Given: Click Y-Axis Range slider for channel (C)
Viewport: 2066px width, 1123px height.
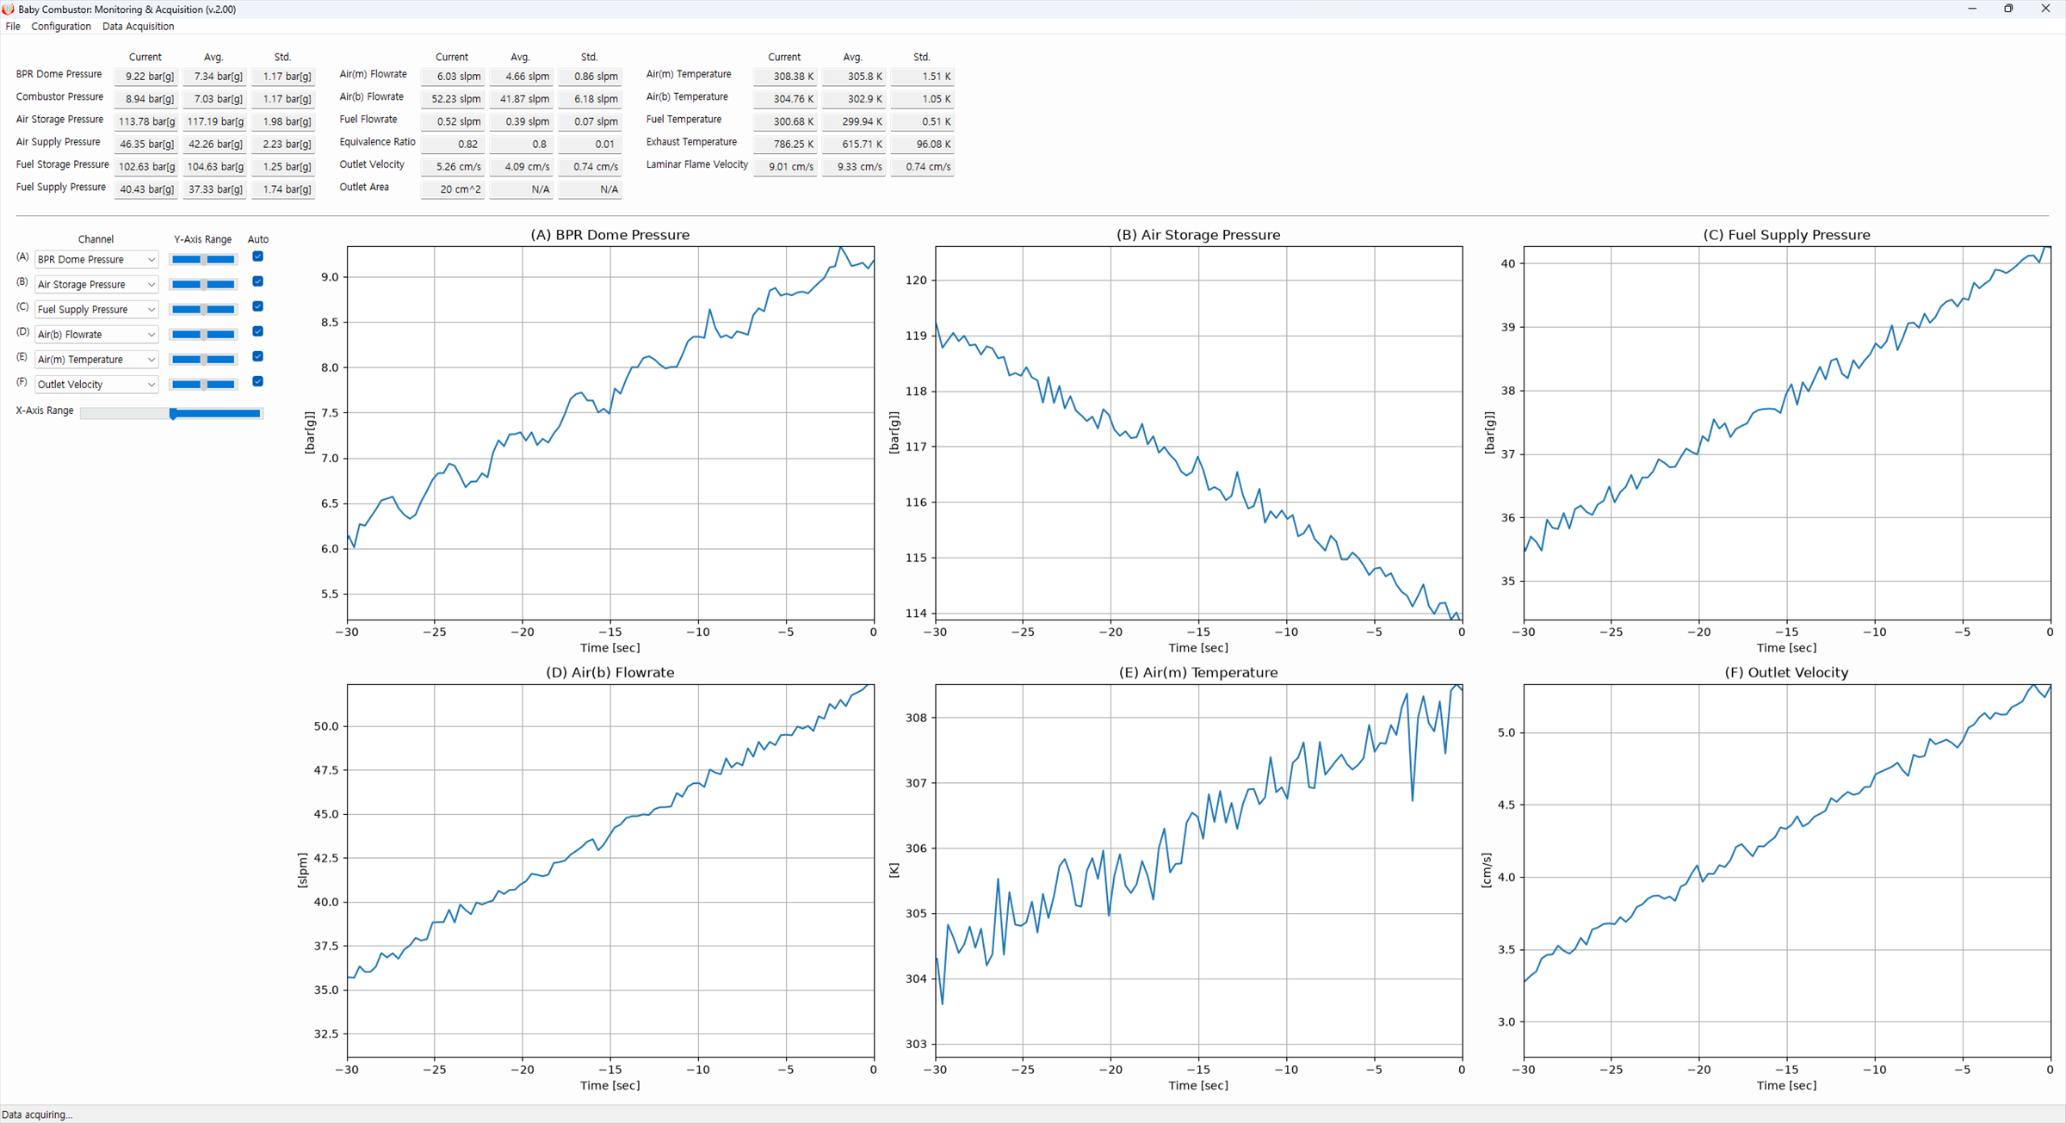Looking at the screenshot, I should (203, 309).
